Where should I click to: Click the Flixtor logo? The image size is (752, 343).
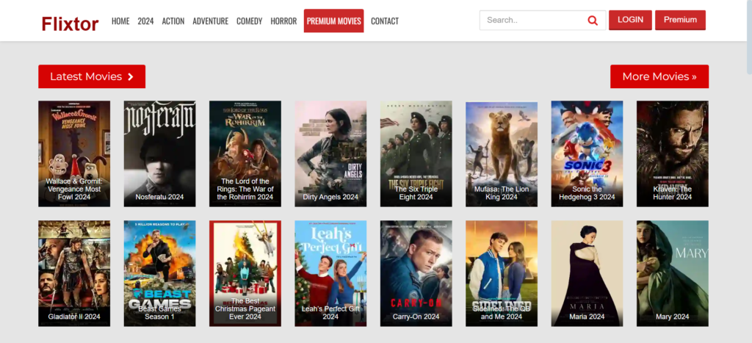70,24
